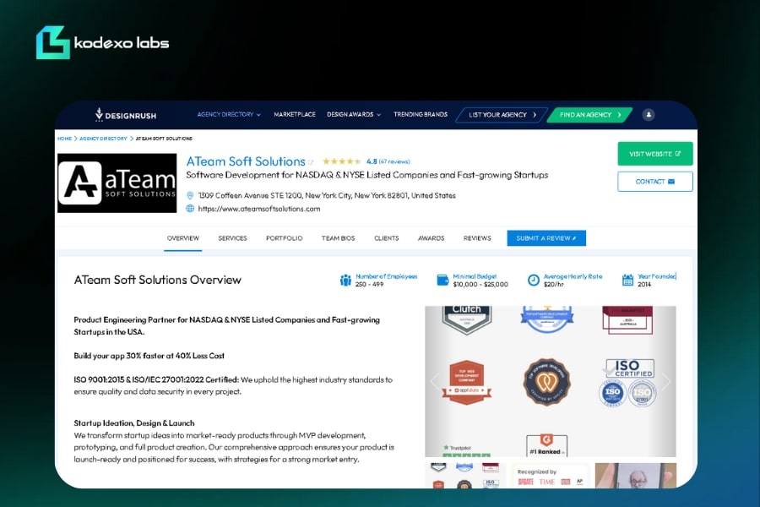Click the Visit Website button
This screenshot has width=760, height=507.
click(x=654, y=154)
